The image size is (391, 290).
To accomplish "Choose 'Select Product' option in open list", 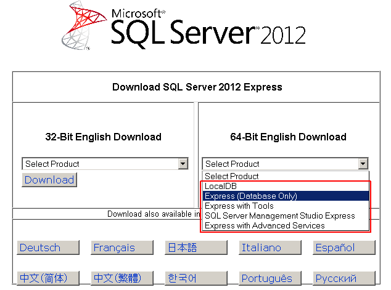I will (x=286, y=176).
